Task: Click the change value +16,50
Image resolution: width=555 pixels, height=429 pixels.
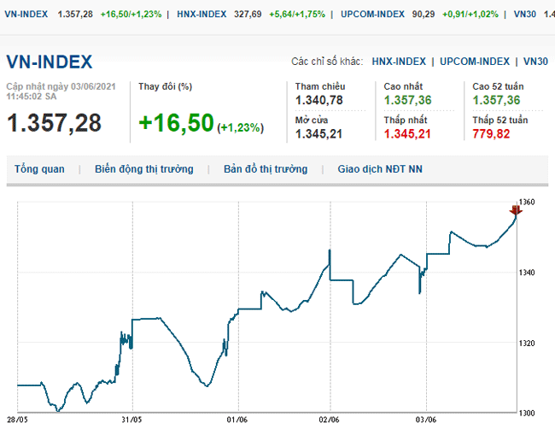Action: pyautogui.click(x=176, y=123)
